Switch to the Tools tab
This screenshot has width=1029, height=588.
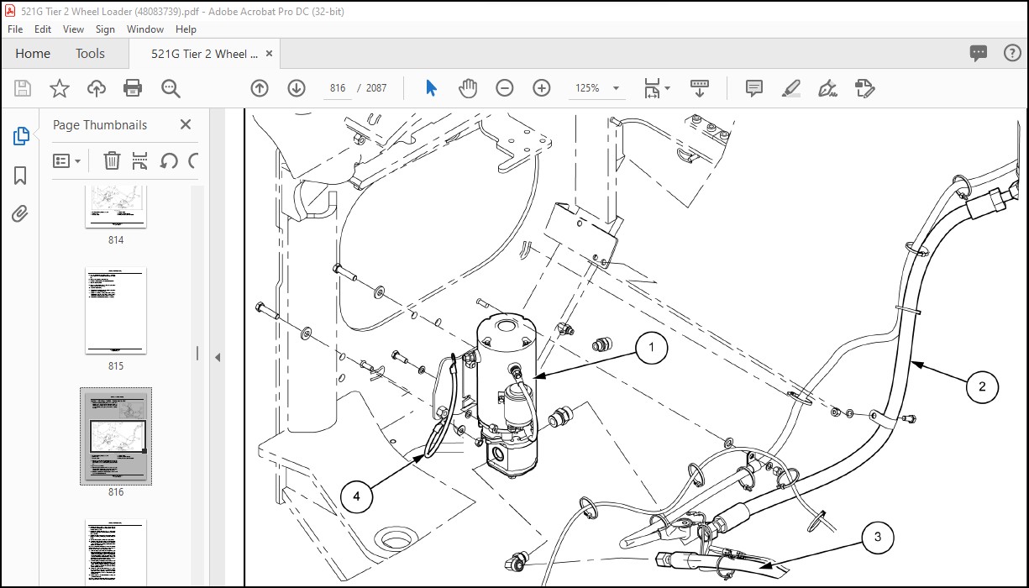tap(91, 53)
